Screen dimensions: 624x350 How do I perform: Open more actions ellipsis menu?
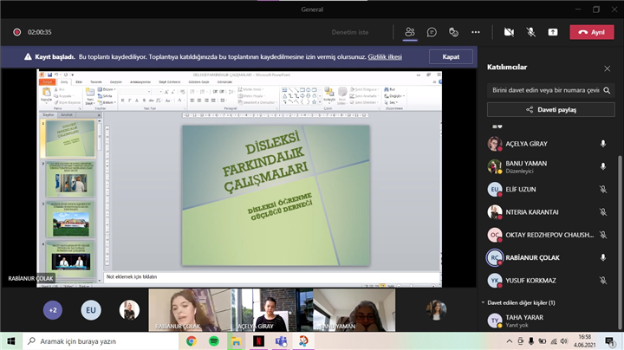coord(475,32)
